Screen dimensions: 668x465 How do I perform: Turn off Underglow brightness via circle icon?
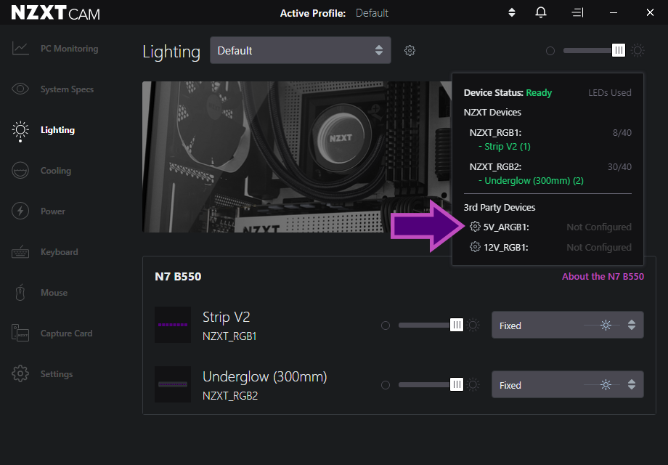point(386,385)
